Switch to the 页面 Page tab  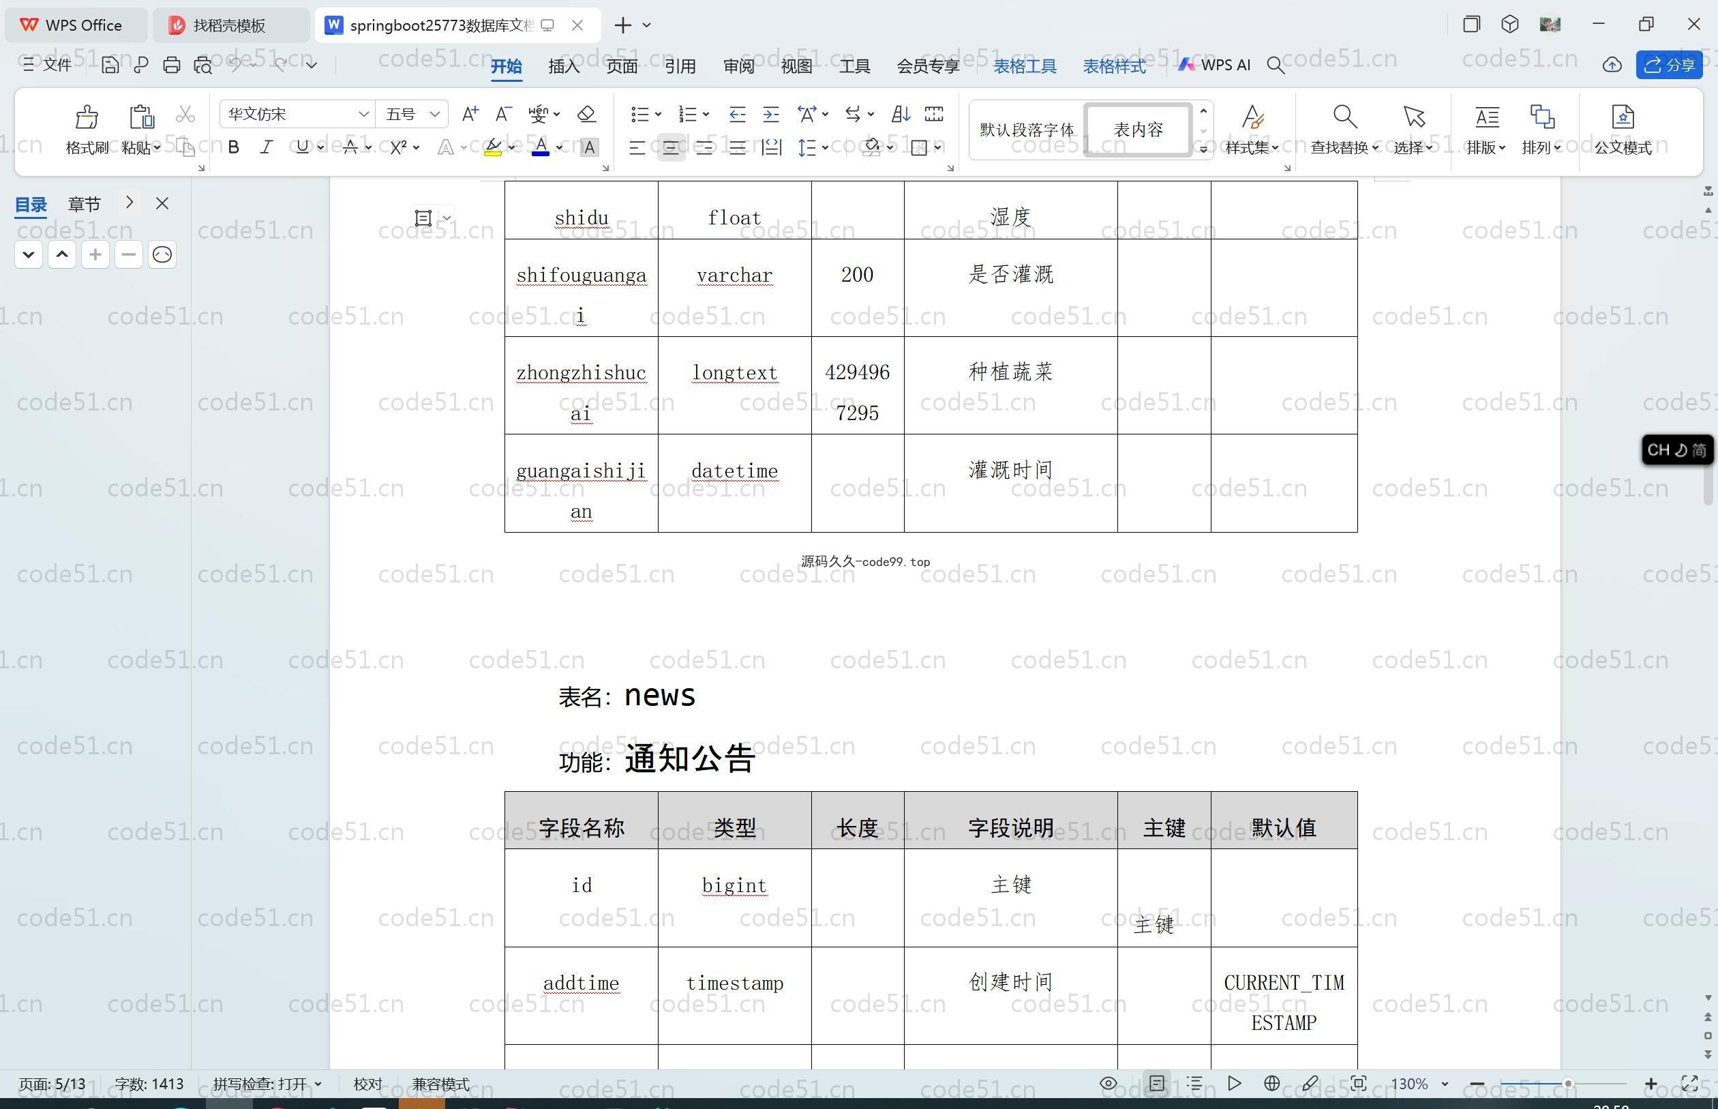622,65
